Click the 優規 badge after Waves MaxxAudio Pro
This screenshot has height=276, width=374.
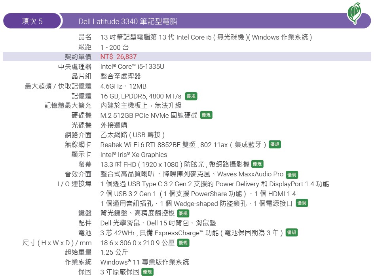(x=292, y=175)
